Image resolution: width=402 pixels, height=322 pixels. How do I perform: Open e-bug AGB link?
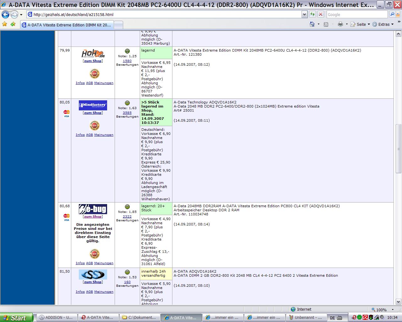coord(90,263)
